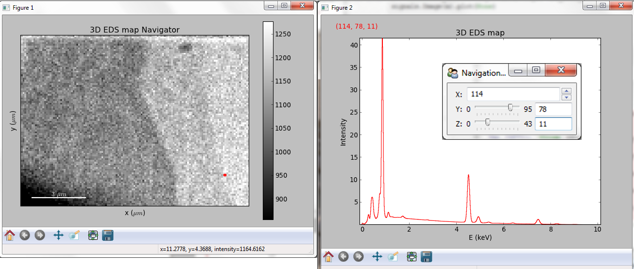The width and height of the screenshot is (634, 269).
Task: Open Configure subplots in Figure 2 toolbar
Action: click(411, 257)
